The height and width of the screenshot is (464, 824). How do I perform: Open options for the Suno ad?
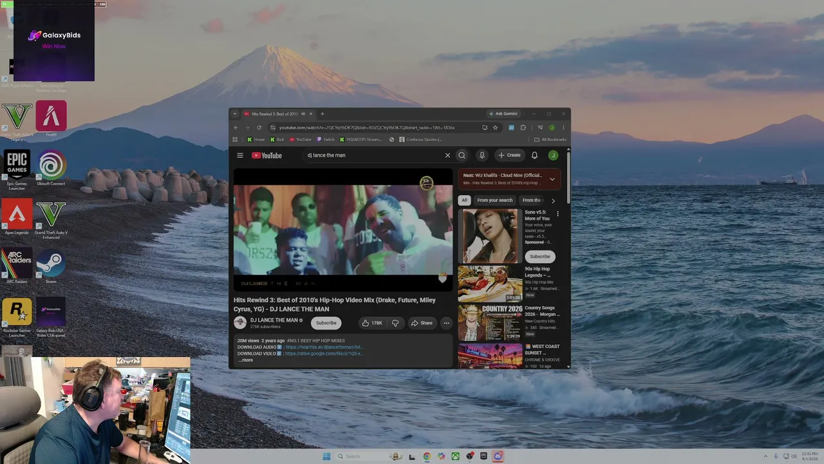pos(557,214)
